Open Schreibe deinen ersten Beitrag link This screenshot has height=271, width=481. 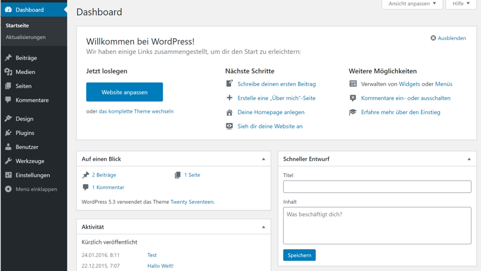[x=277, y=84]
